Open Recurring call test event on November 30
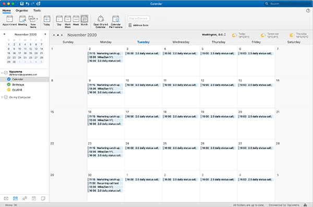The image size is (313, 207). (105, 183)
